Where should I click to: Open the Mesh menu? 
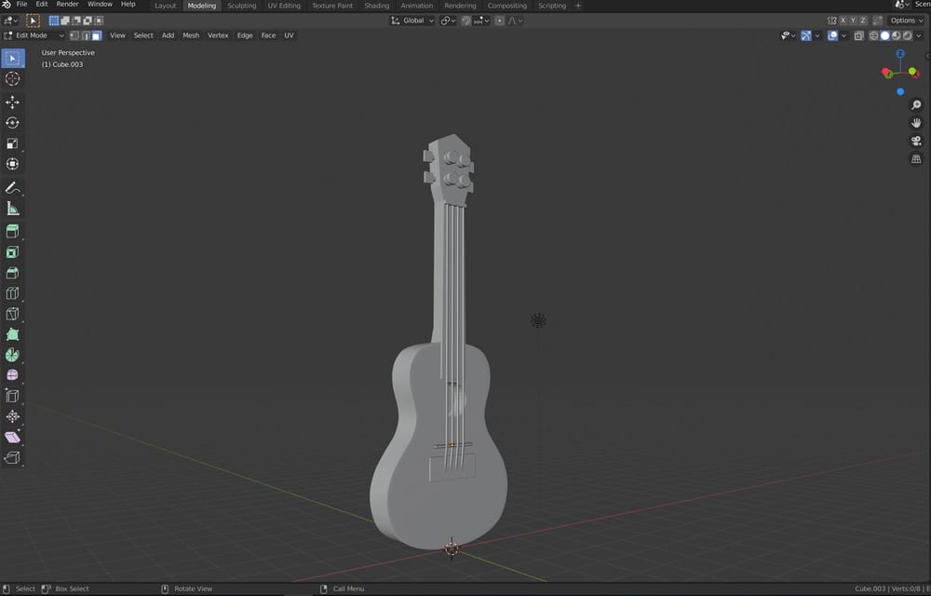click(190, 35)
